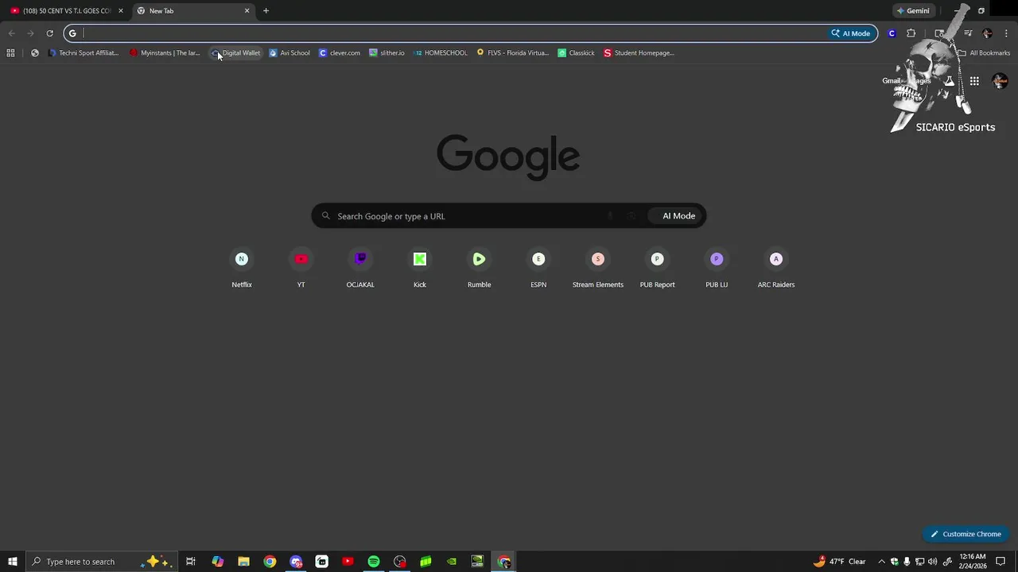Open File Explorer from the taskbar

243,562
